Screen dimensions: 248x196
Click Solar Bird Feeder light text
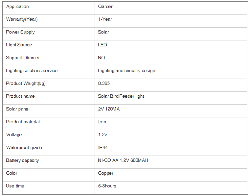tap(121, 96)
